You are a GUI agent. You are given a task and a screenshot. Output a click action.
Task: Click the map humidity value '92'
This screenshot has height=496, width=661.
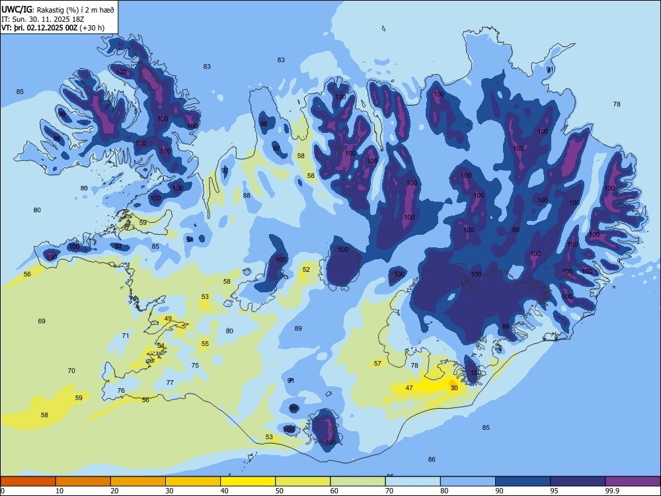click(225, 171)
